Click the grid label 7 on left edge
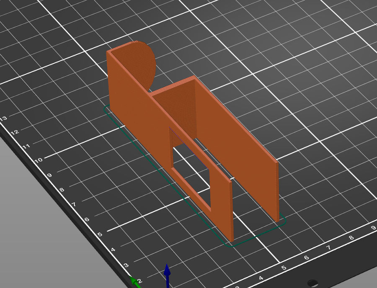This screenshot has width=377, height=288. pyautogui.click(x=74, y=204)
